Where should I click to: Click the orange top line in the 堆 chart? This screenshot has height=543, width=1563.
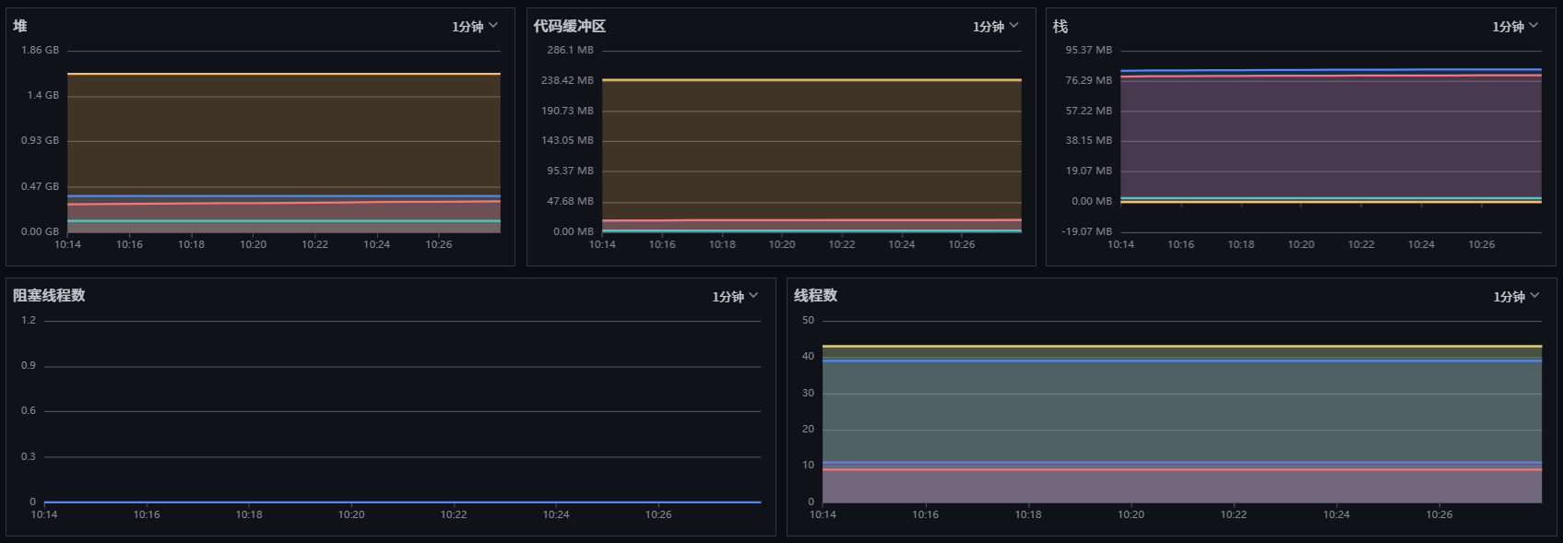click(284, 74)
